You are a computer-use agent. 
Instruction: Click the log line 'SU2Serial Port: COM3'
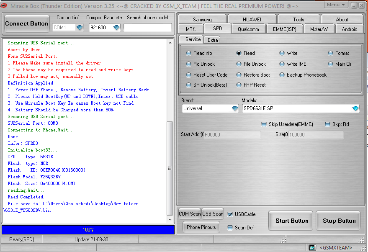[33, 123]
